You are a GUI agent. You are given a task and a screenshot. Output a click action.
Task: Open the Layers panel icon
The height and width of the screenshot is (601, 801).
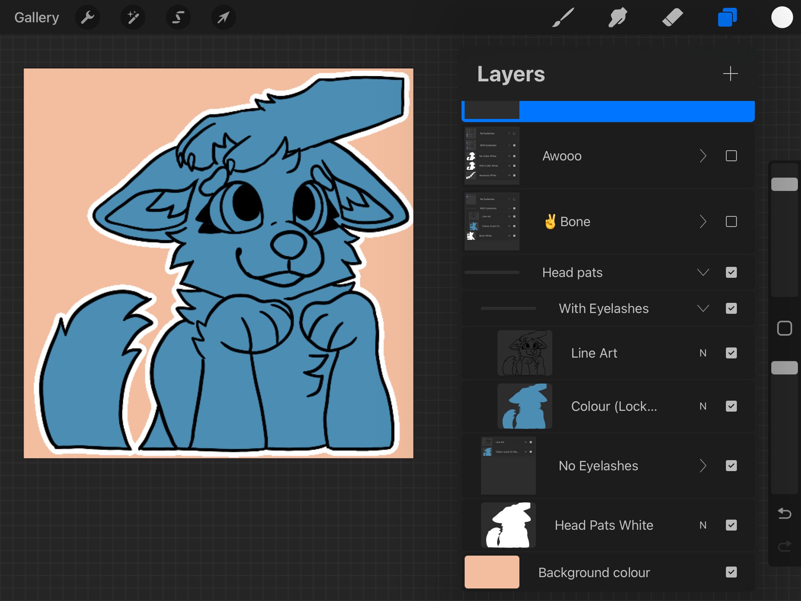click(727, 17)
